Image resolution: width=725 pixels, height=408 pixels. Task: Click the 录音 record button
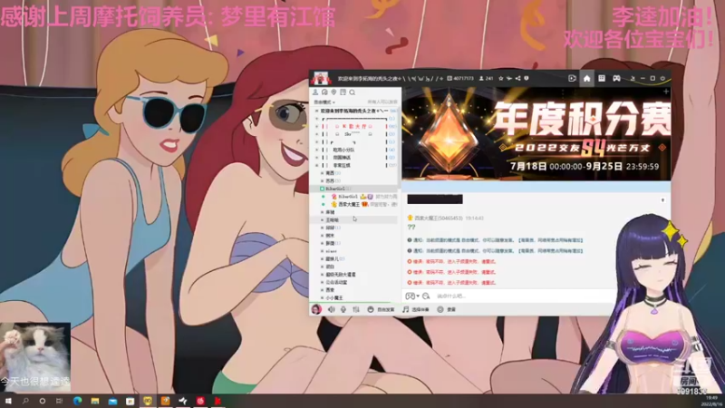[447, 309]
